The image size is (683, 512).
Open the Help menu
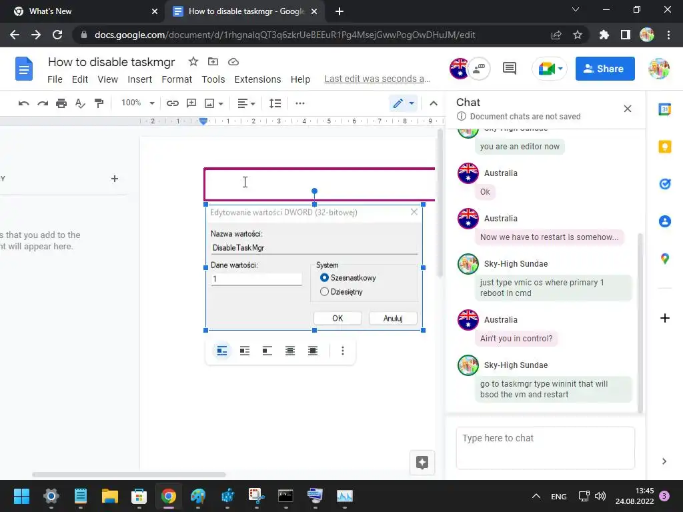(x=301, y=80)
